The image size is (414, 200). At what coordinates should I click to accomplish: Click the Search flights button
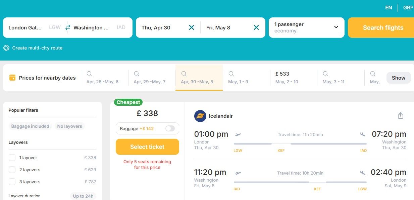coord(383,27)
